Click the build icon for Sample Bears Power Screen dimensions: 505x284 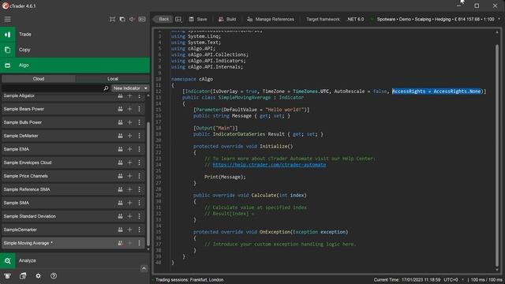[x=120, y=109]
